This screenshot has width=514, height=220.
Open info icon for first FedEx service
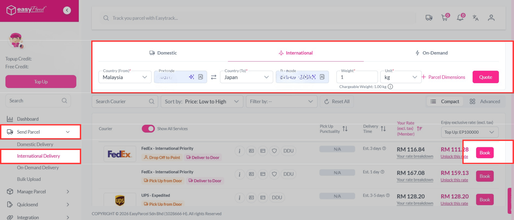point(239,151)
